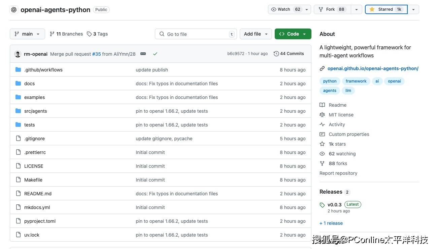Image resolution: width=438 pixels, height=249 pixels.
Task: Click the docs folder icon
Action: [x=18, y=84]
